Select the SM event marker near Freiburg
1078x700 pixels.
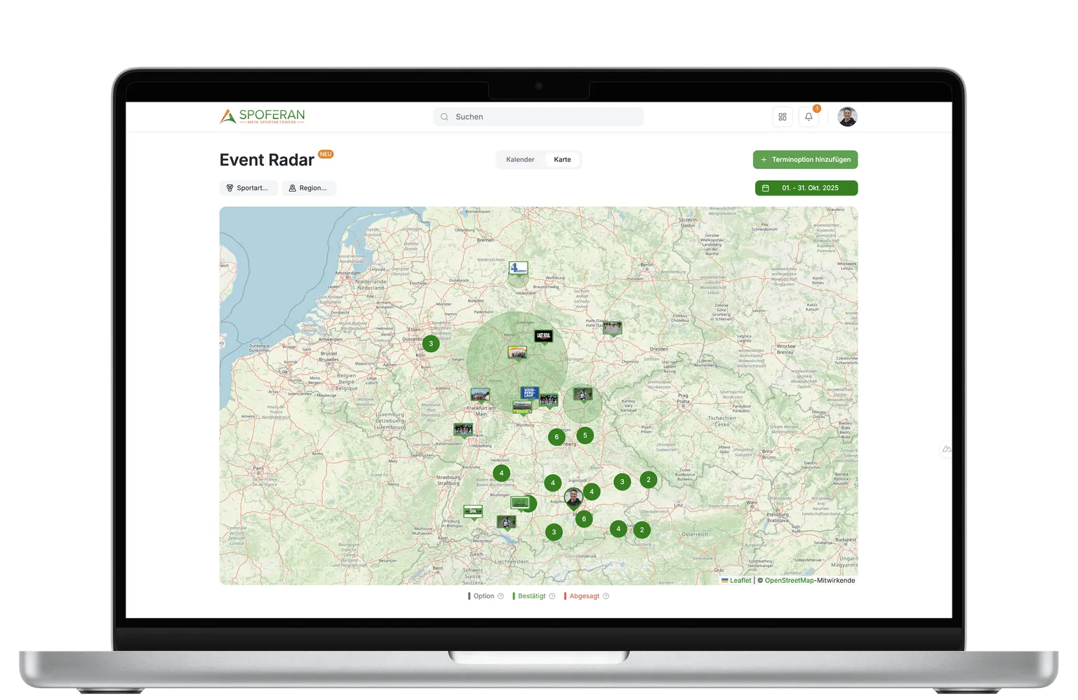click(473, 511)
